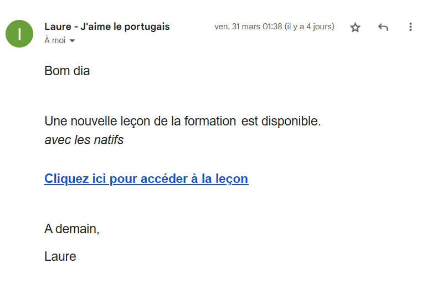427x284 pixels.
Task: Reply to the email using arrow icon
Action: click(383, 27)
